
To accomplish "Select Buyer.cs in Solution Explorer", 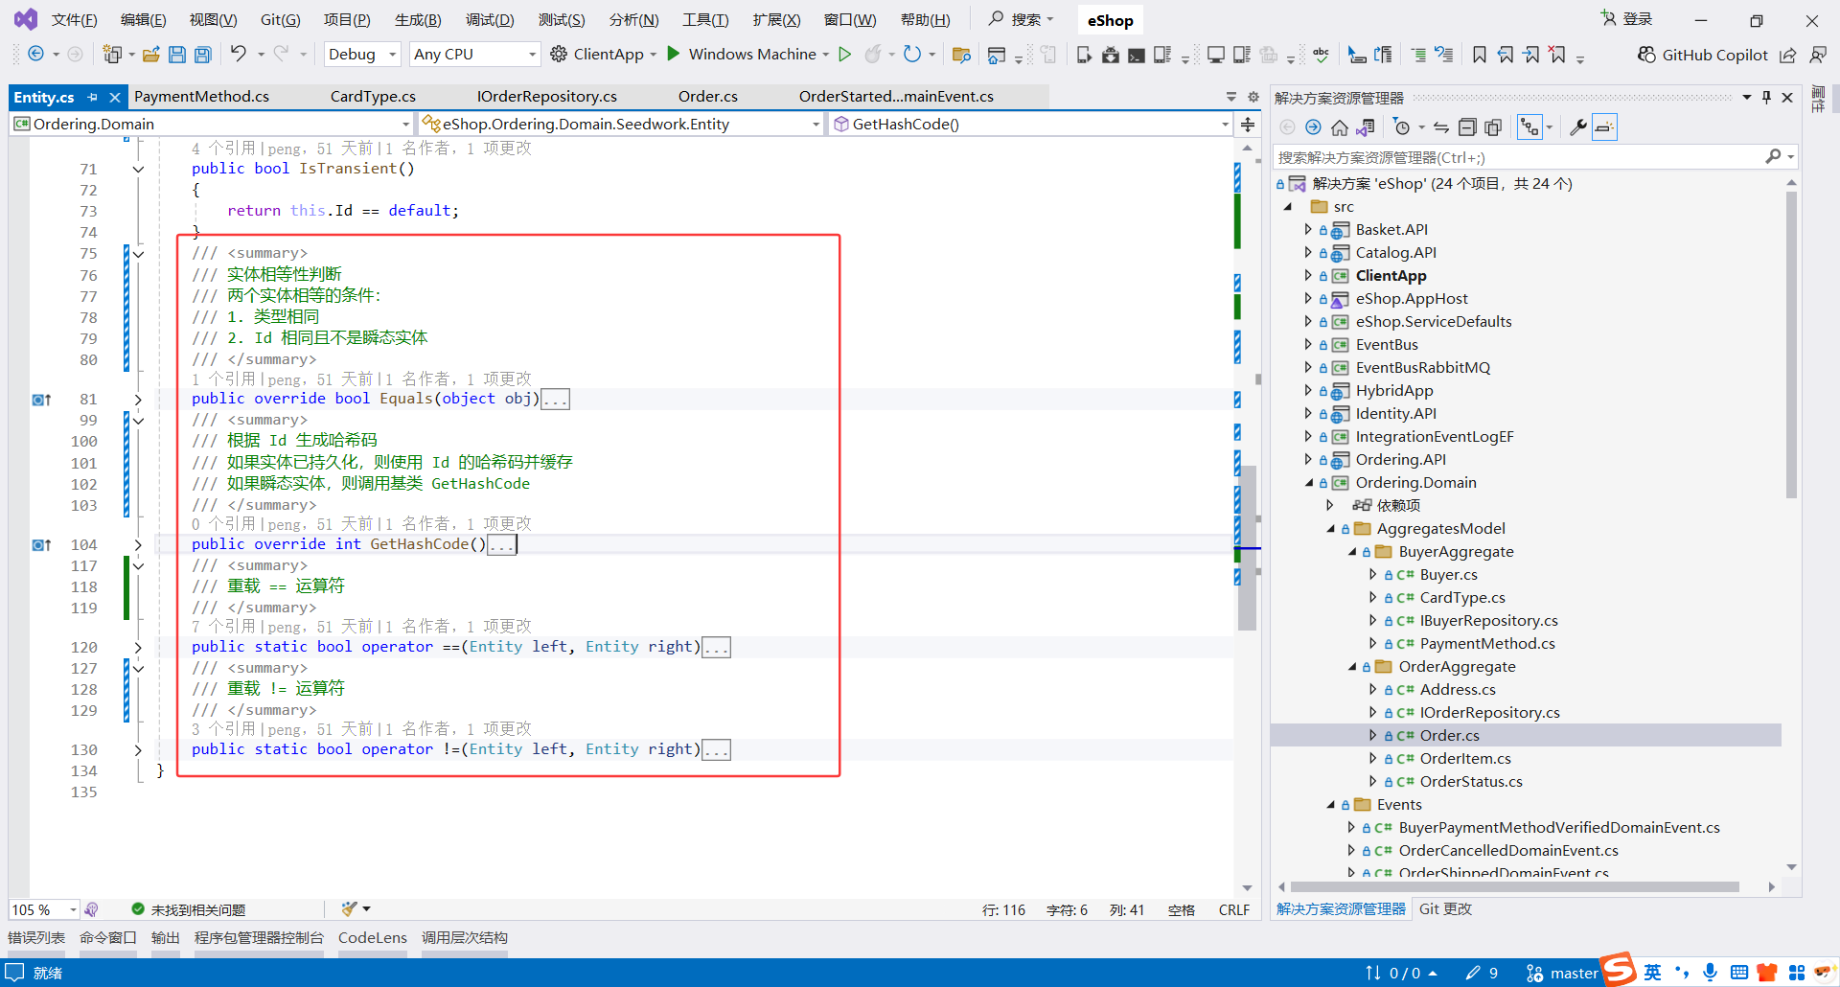I will click(1448, 575).
